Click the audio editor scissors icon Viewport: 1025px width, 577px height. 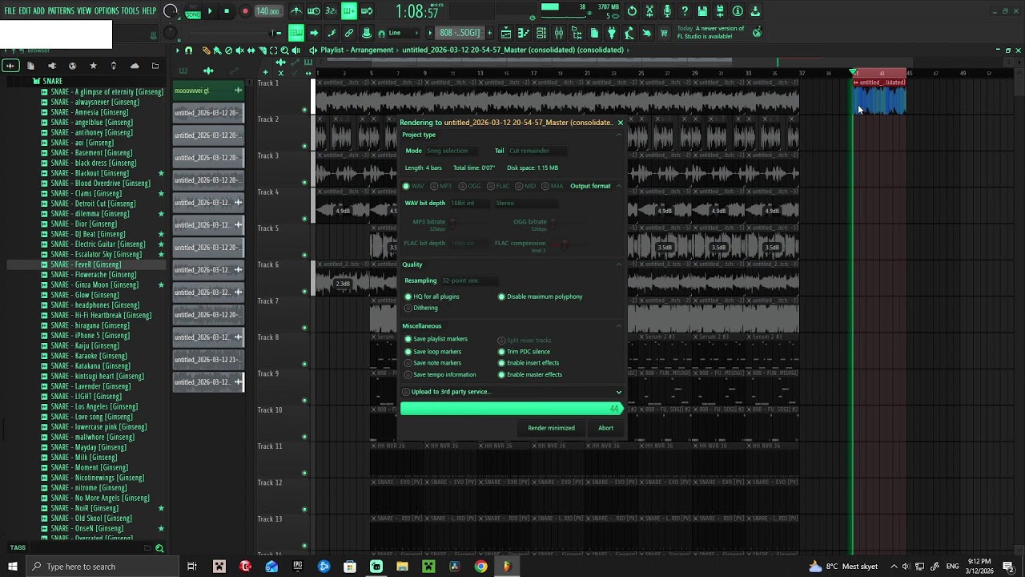click(x=649, y=11)
